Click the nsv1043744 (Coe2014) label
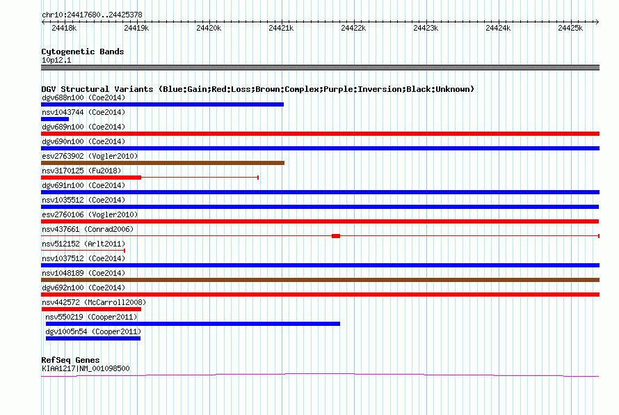 pos(83,112)
